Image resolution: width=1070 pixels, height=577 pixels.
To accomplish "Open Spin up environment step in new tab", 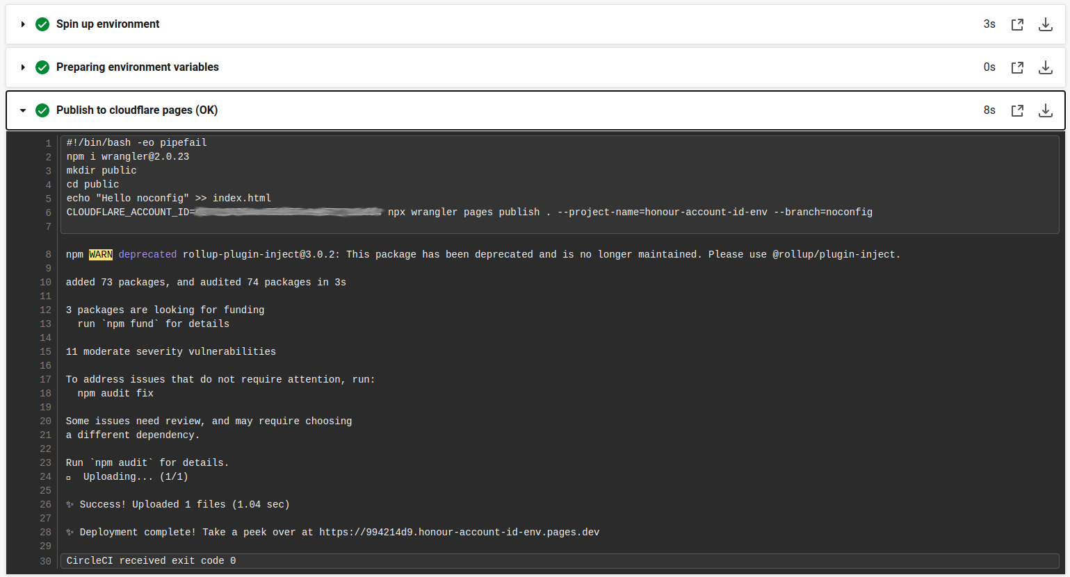I will [x=1017, y=24].
